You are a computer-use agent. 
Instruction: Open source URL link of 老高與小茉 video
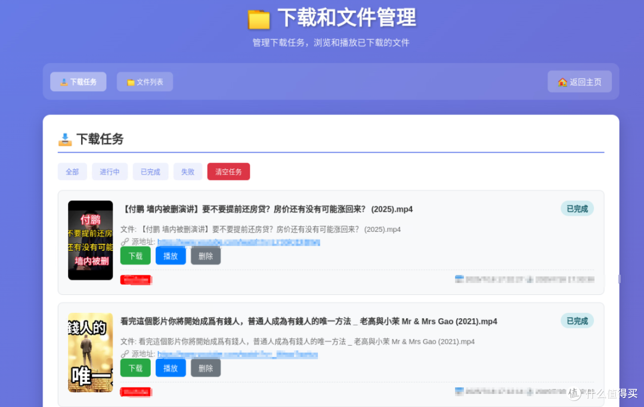237,354
